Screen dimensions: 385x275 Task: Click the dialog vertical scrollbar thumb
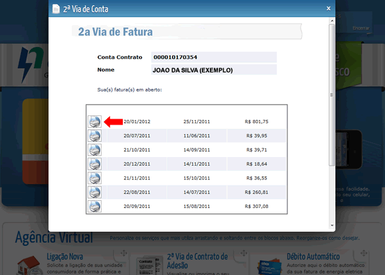coord(332,95)
